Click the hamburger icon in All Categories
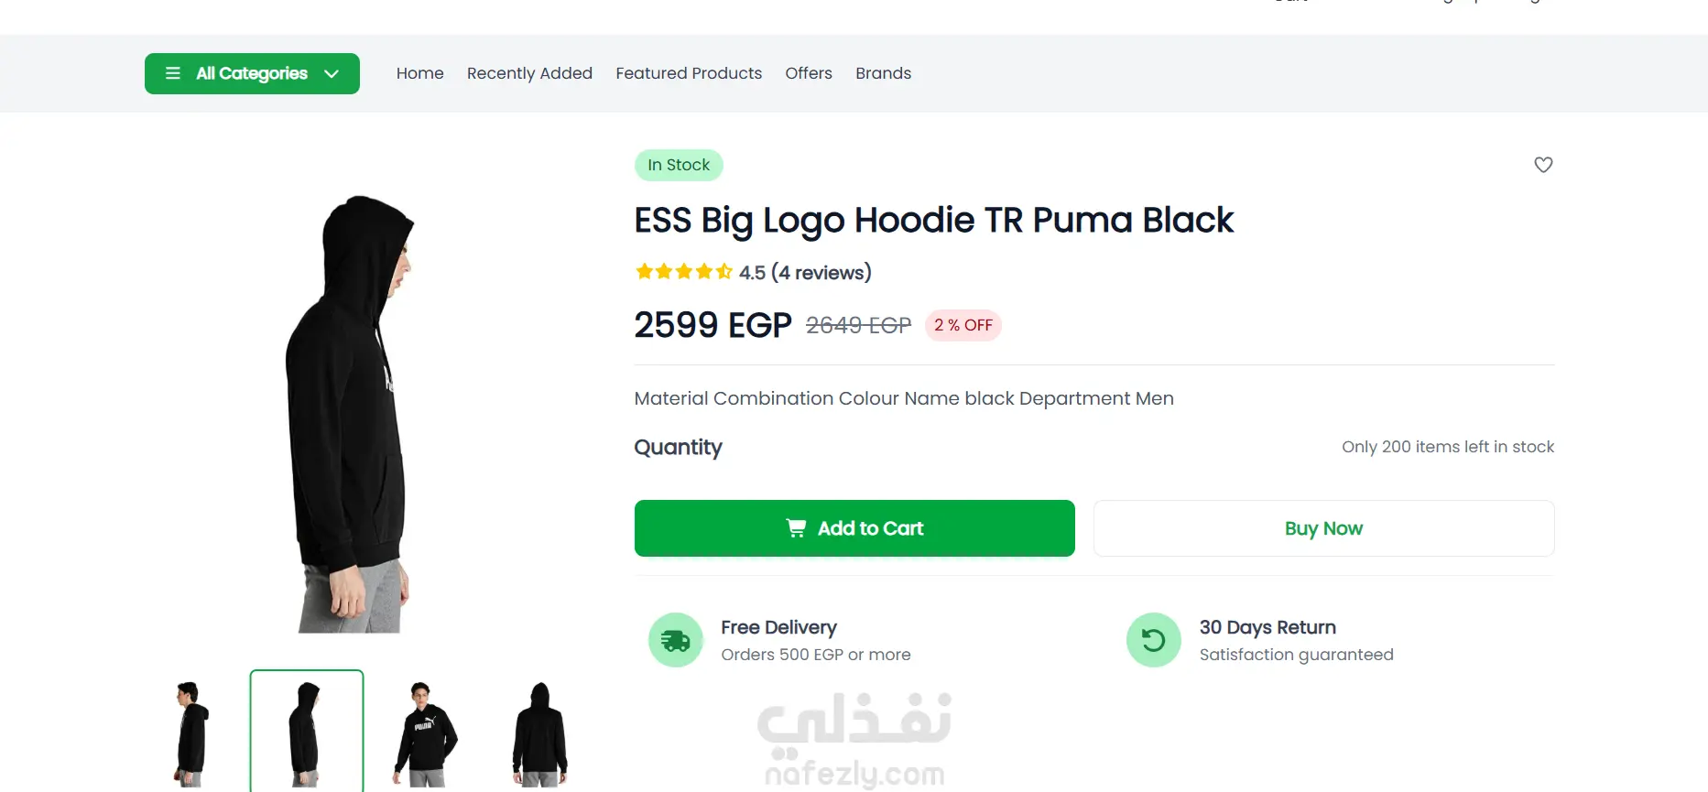The width and height of the screenshot is (1708, 792). [x=172, y=73]
